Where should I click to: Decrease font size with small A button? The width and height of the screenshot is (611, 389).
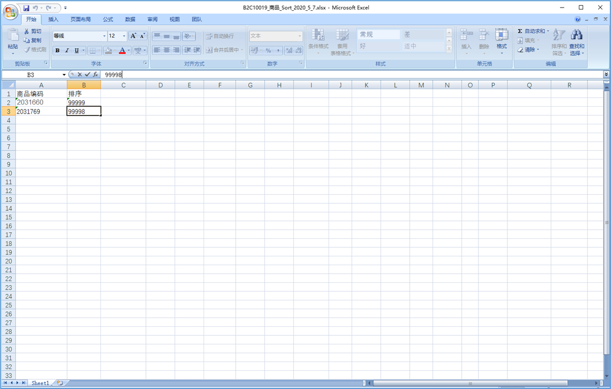(x=143, y=36)
